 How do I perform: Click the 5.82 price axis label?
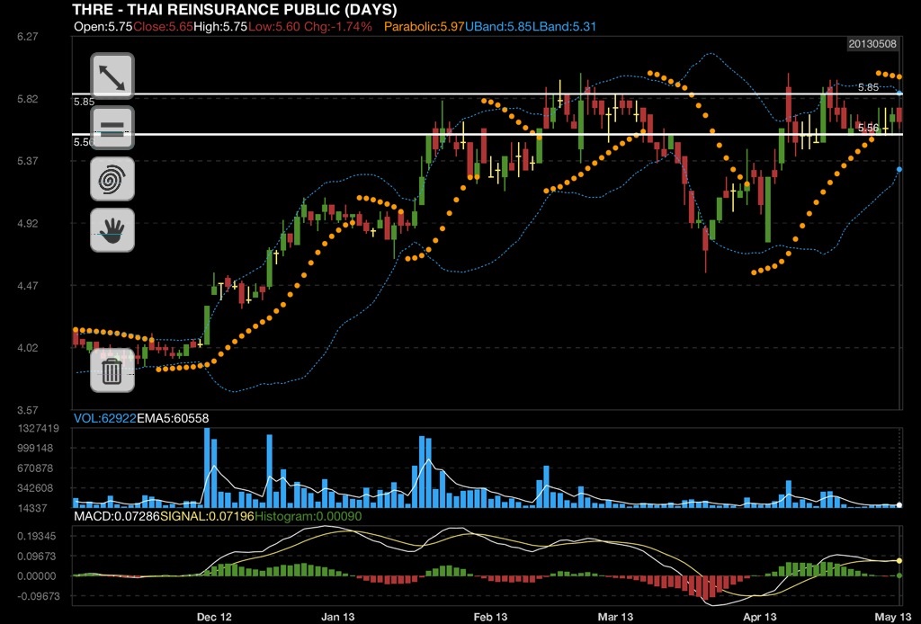pyautogui.click(x=28, y=99)
